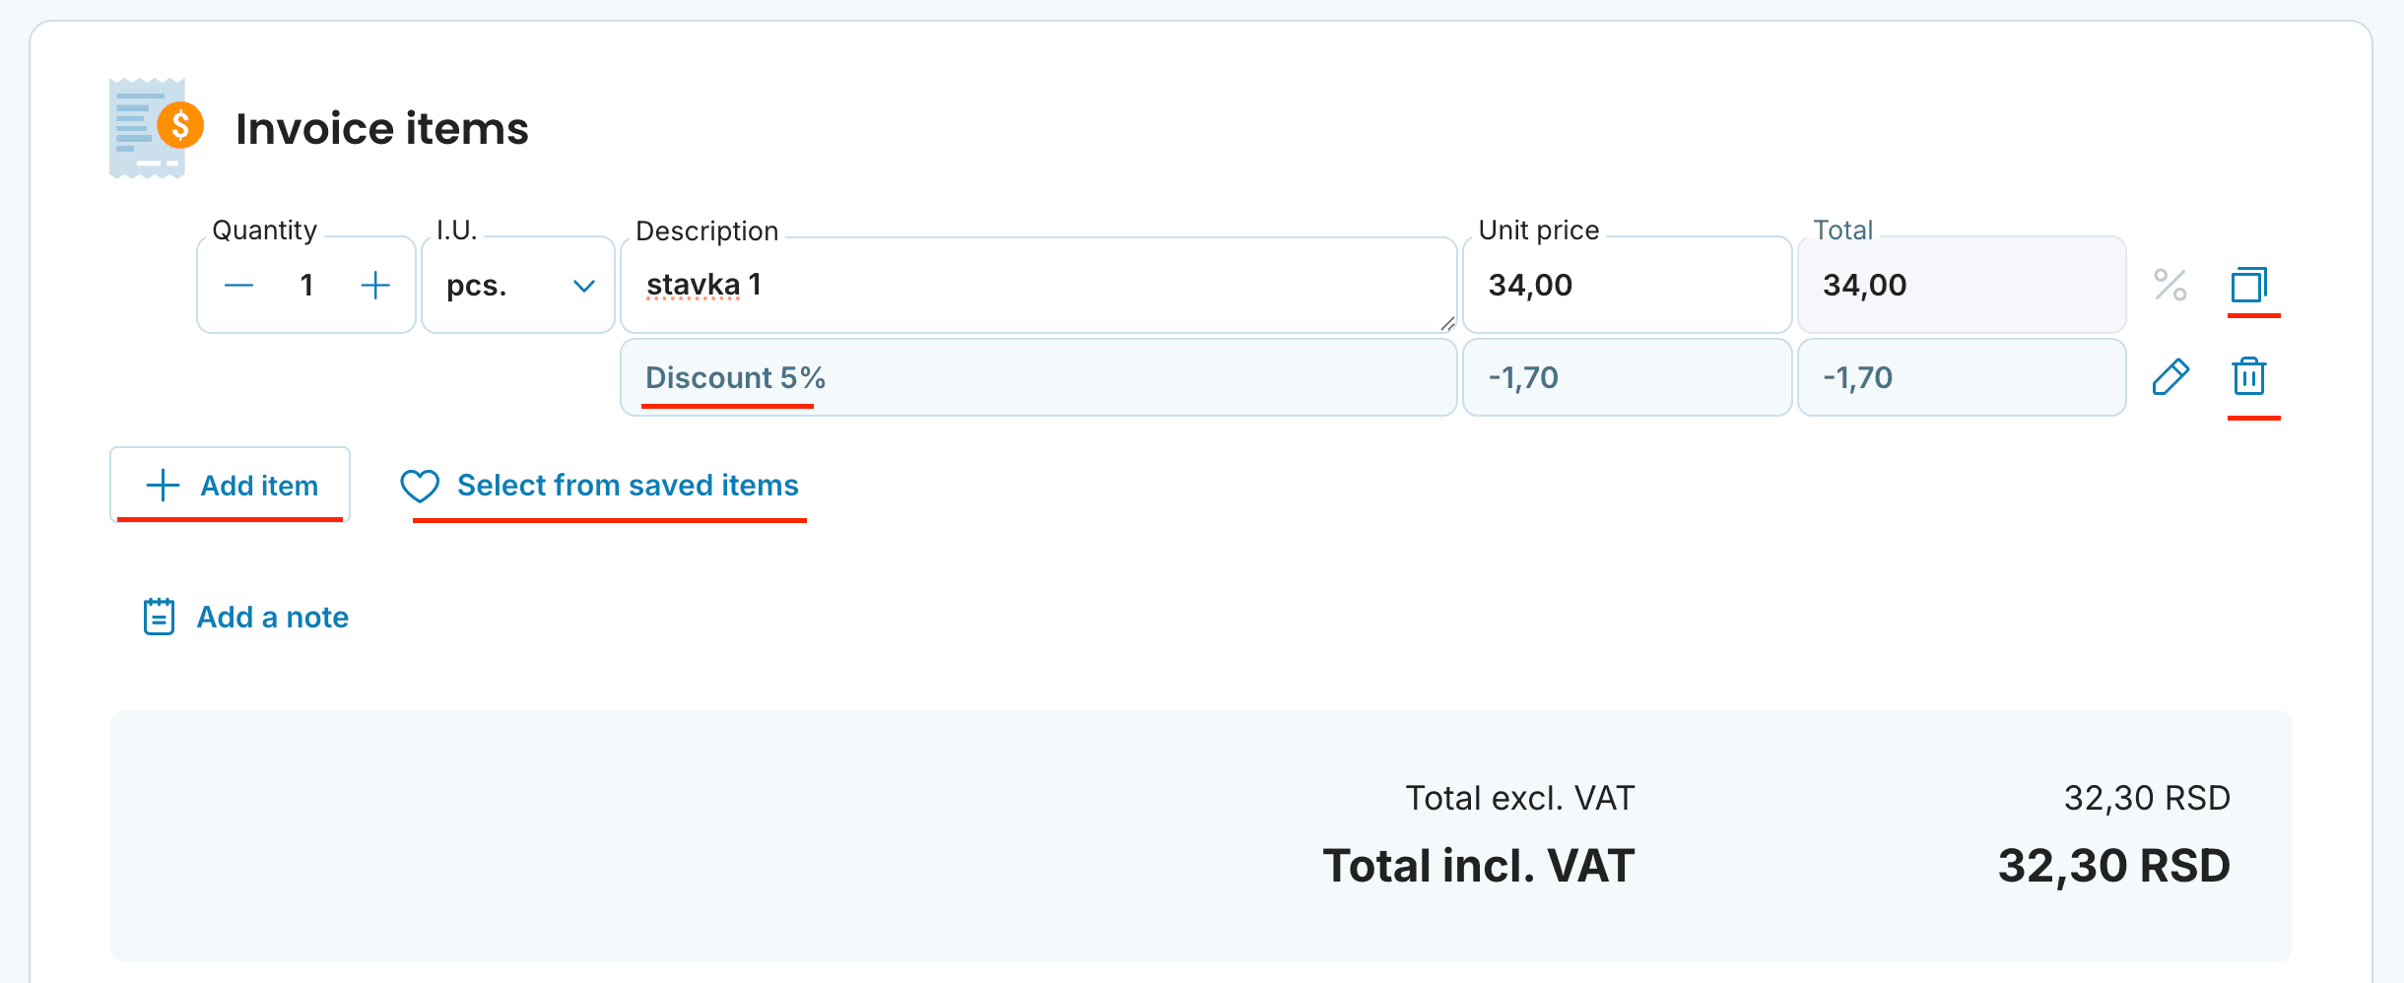Delete the discount via trash icon
The image size is (2404, 983).
tap(2249, 376)
